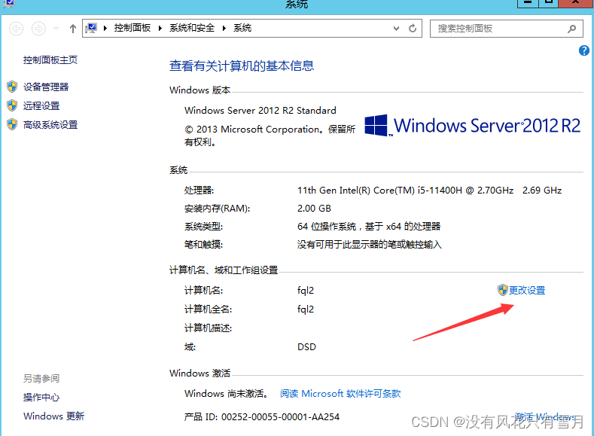Open 设备管理器 link
594x436 pixels.
46,87
